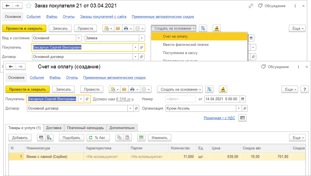Open the Организация Кухни Ассоль record with the open button
Screen dimensions: 311x176
[245, 108]
